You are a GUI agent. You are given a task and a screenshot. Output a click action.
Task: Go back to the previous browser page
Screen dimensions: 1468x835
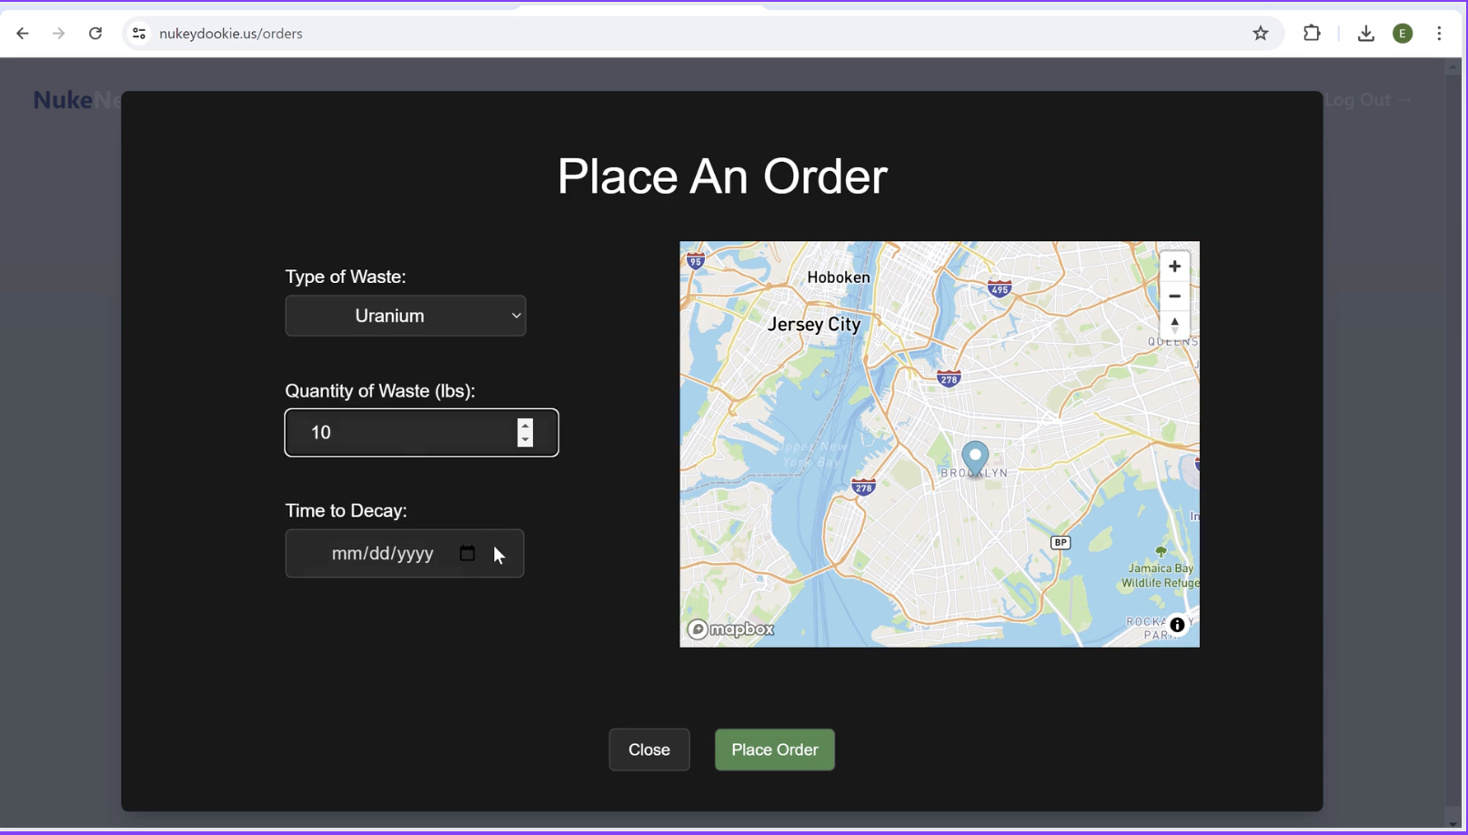(x=23, y=34)
